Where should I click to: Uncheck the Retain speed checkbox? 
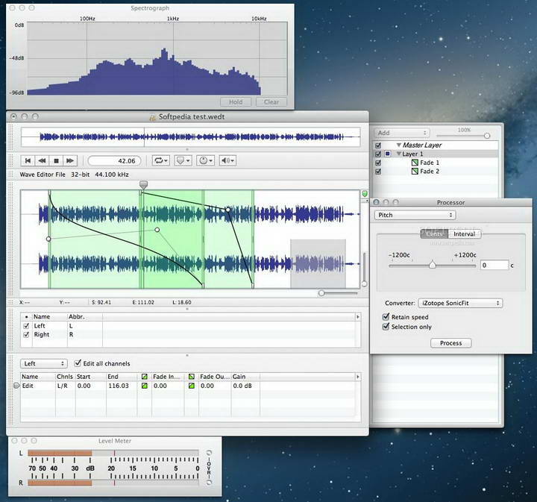[386, 317]
